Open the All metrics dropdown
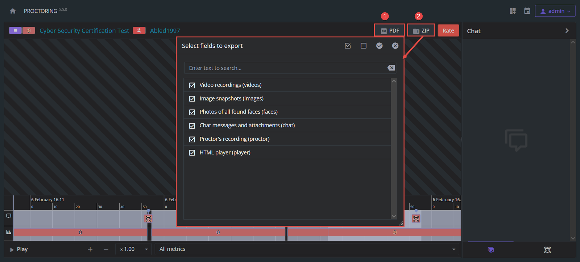The width and height of the screenshot is (580, 262). point(307,249)
